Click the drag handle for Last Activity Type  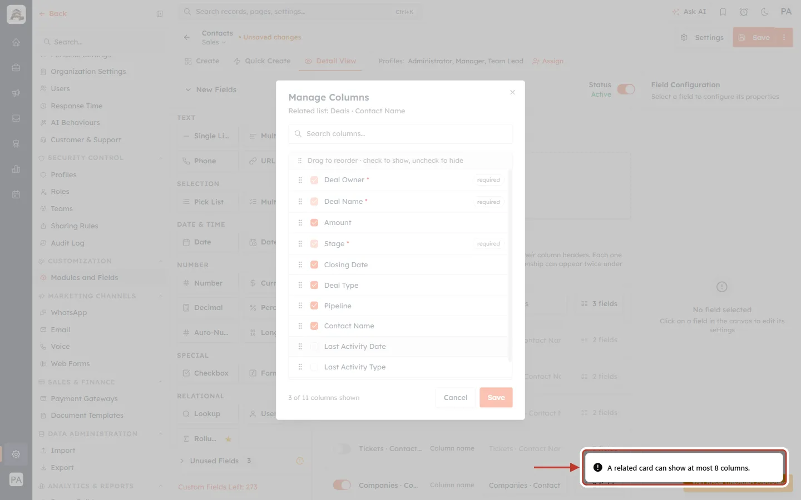point(300,367)
